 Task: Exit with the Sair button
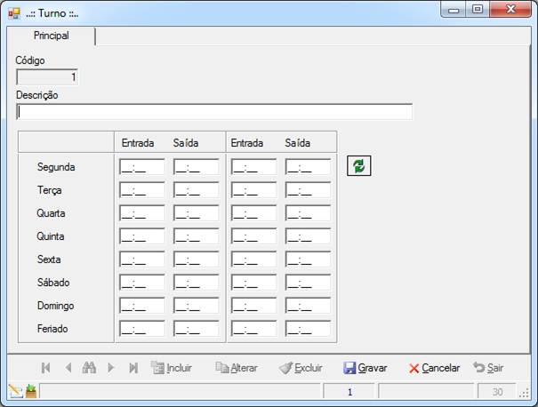click(x=488, y=368)
